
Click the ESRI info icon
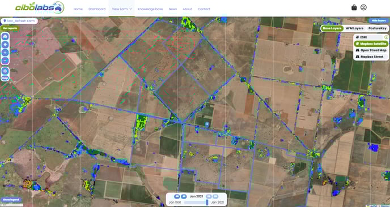pos(386,37)
